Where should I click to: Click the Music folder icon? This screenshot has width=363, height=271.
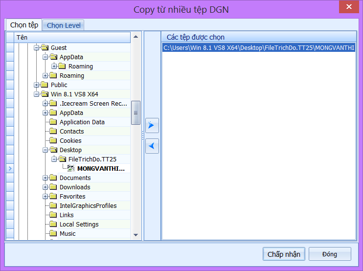[53, 234]
